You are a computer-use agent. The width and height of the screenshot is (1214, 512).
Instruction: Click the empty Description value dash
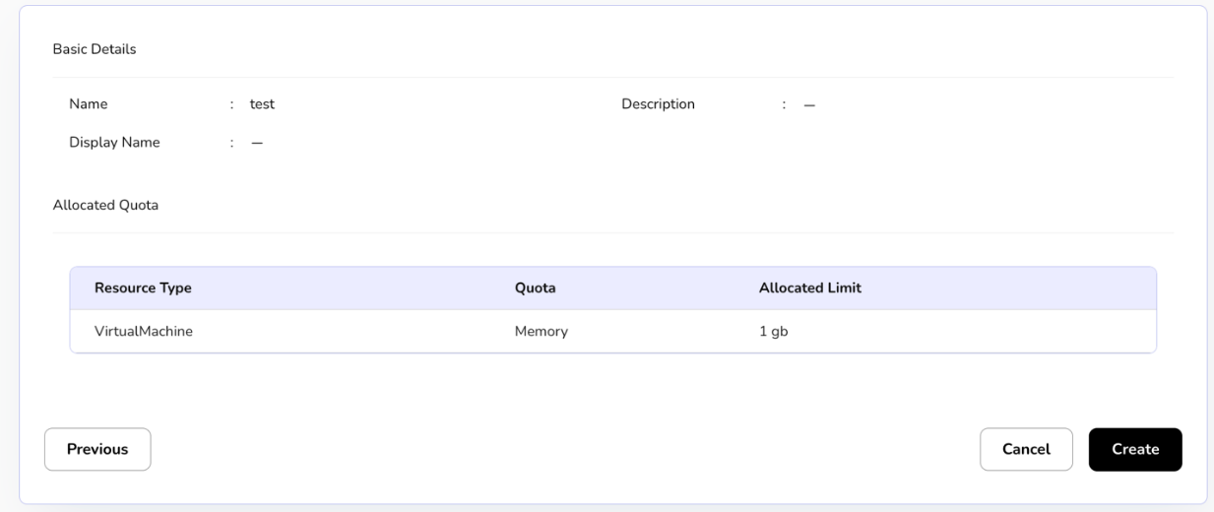coord(809,105)
